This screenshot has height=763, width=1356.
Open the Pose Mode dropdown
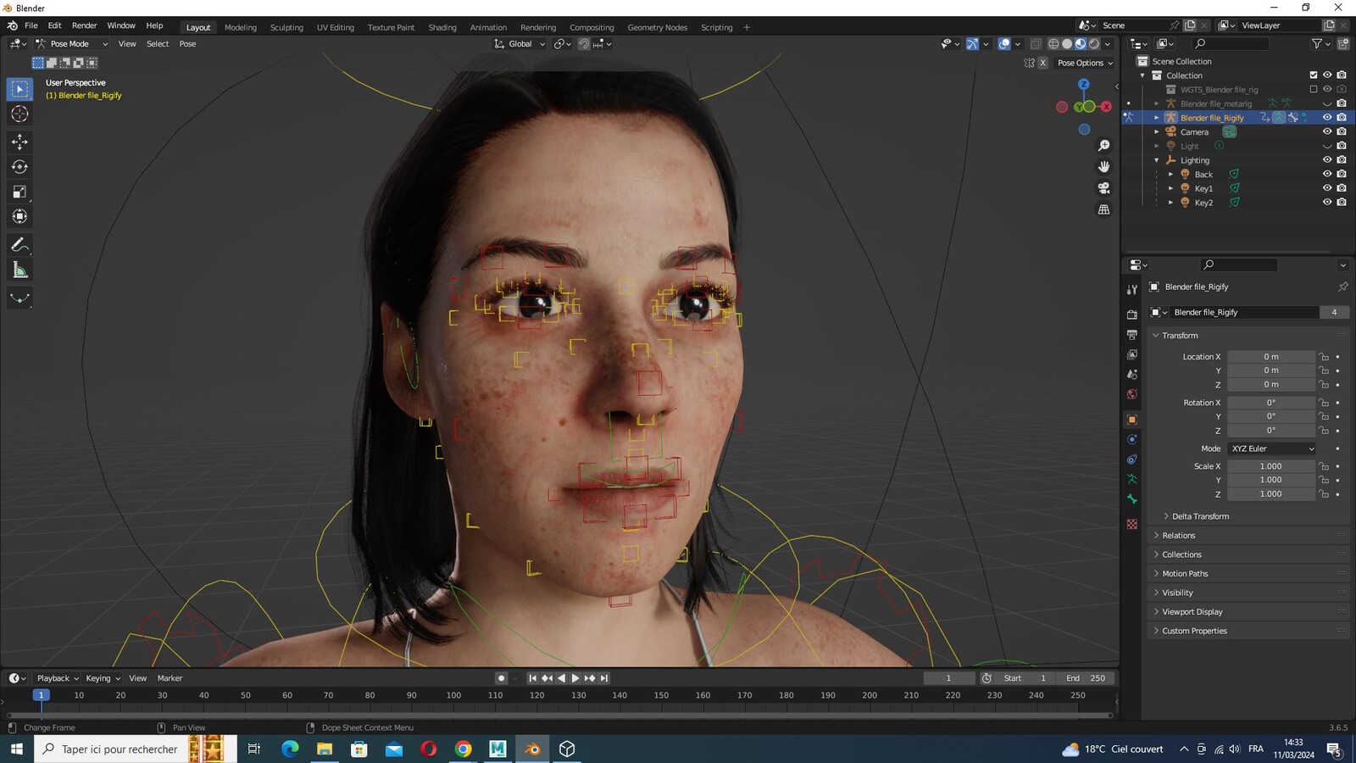pos(72,44)
